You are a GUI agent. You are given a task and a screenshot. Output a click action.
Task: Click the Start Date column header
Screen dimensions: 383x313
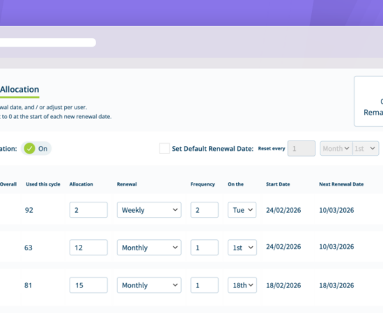pos(278,184)
